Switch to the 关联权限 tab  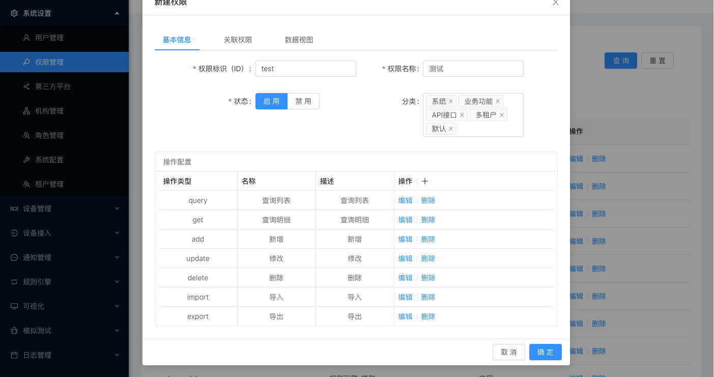[238, 40]
